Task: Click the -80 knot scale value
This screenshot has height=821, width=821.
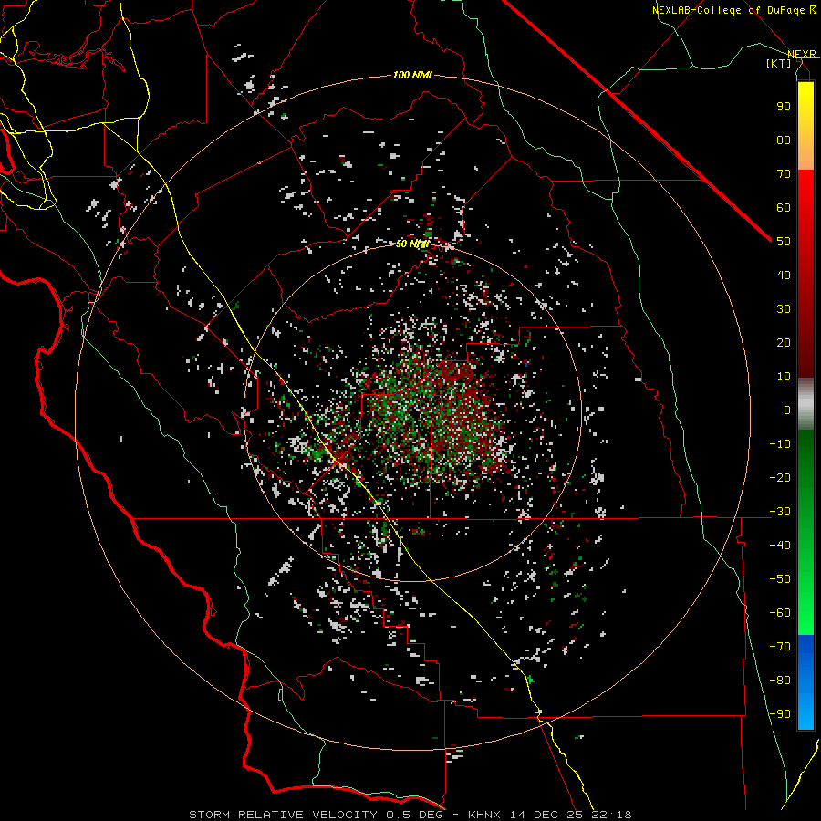Action: point(780,681)
